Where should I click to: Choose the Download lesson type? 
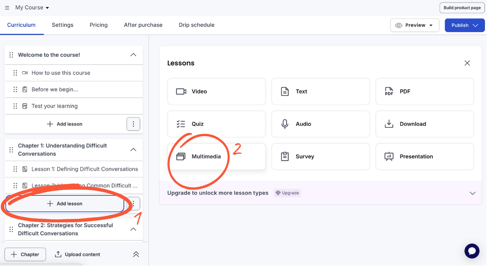point(425,124)
